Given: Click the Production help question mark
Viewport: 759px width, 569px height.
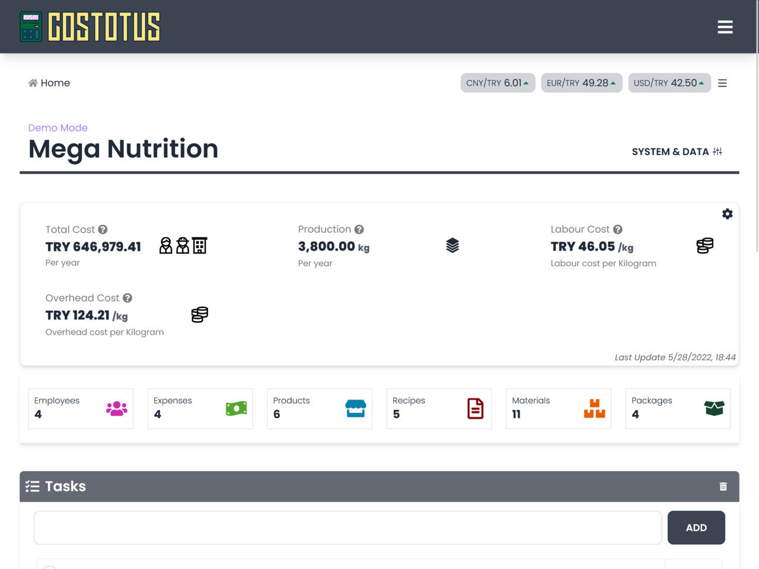Looking at the screenshot, I should pyautogui.click(x=359, y=230).
